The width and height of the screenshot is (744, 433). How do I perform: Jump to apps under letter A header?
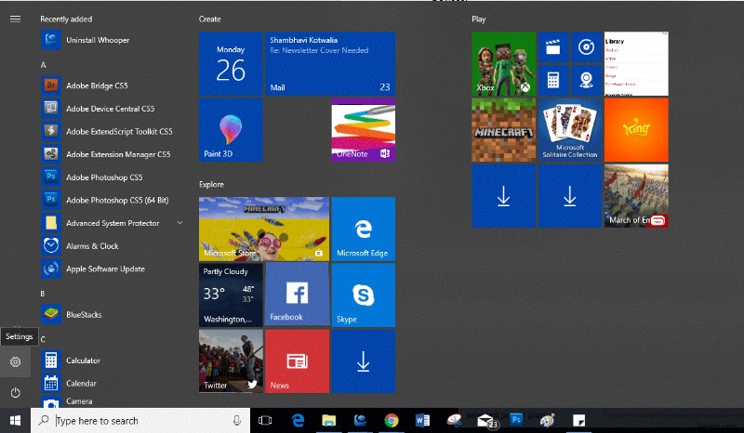44,65
